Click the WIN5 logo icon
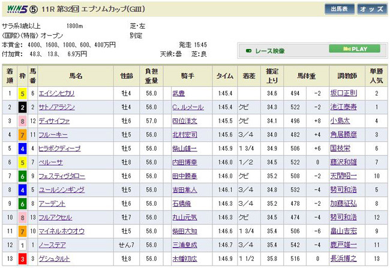The height and width of the screenshot is (268, 390). tap(15, 9)
